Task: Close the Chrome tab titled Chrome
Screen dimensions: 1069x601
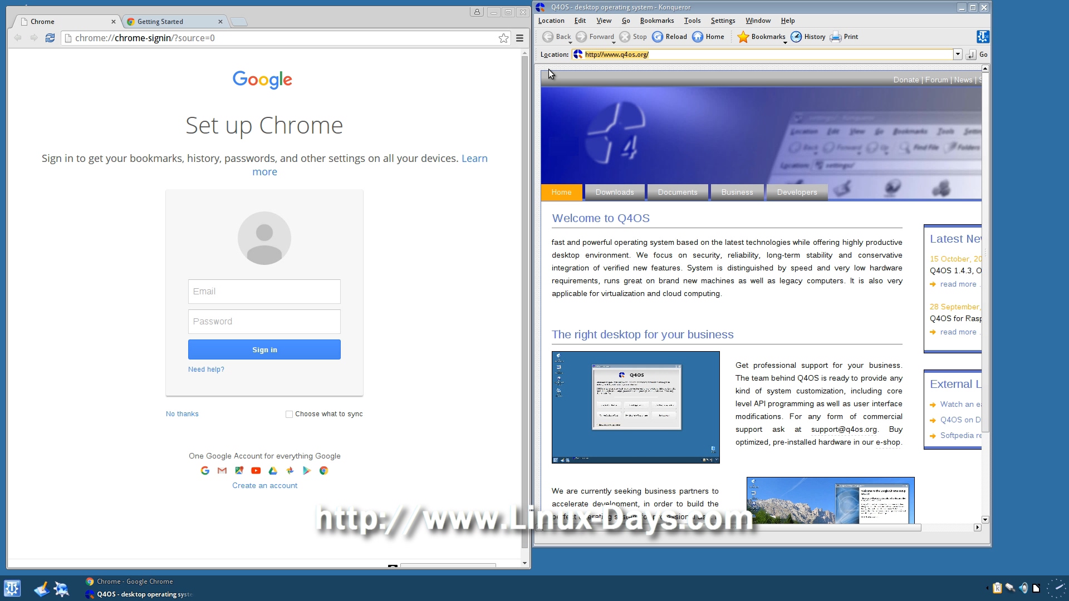Action: pos(114,22)
